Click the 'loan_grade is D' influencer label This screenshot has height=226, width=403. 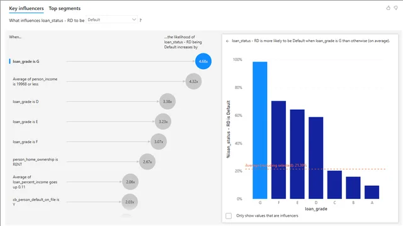click(x=26, y=102)
